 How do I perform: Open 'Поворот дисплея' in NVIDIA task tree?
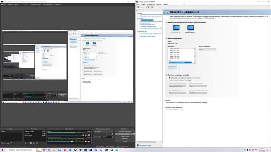click(145, 23)
